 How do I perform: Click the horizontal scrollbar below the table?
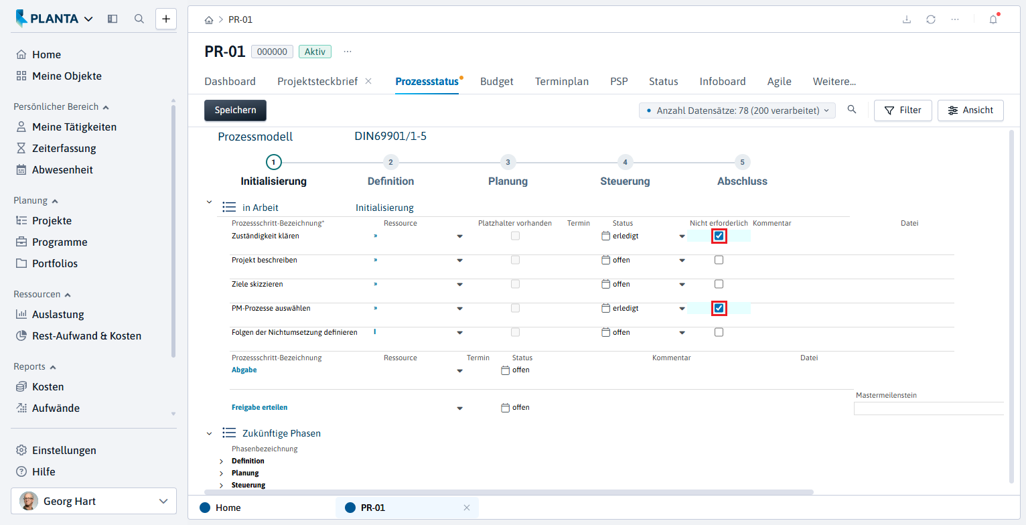(x=509, y=492)
